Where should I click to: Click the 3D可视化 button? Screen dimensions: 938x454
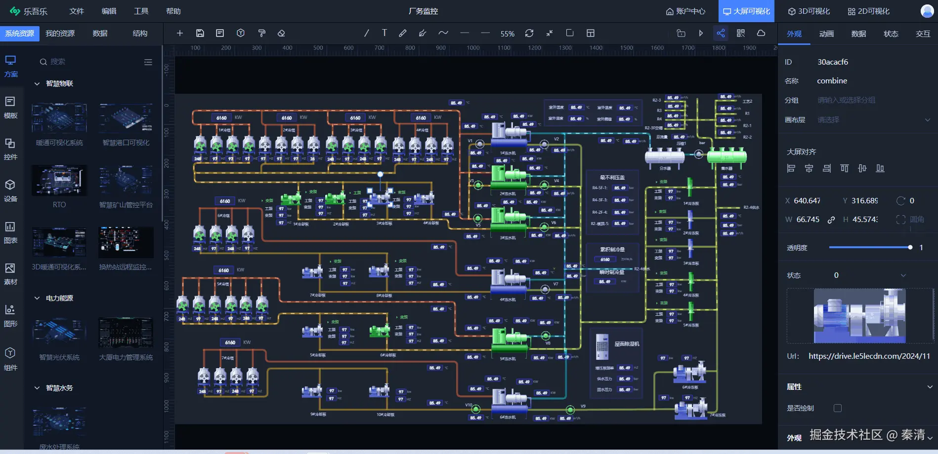click(x=809, y=11)
